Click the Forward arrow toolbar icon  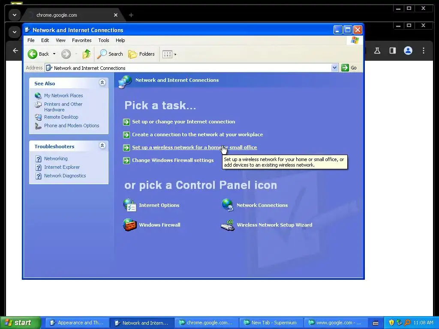point(66,54)
